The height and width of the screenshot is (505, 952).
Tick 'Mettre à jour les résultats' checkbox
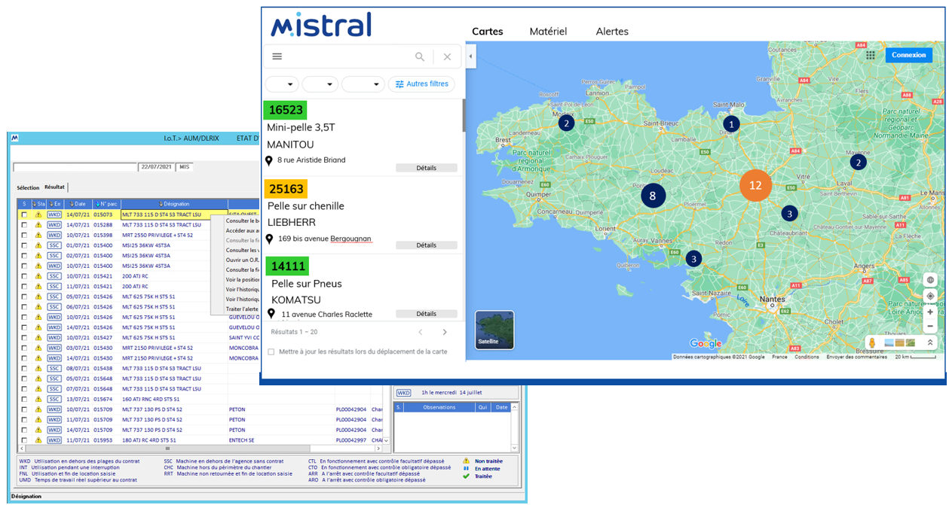pyautogui.click(x=271, y=351)
